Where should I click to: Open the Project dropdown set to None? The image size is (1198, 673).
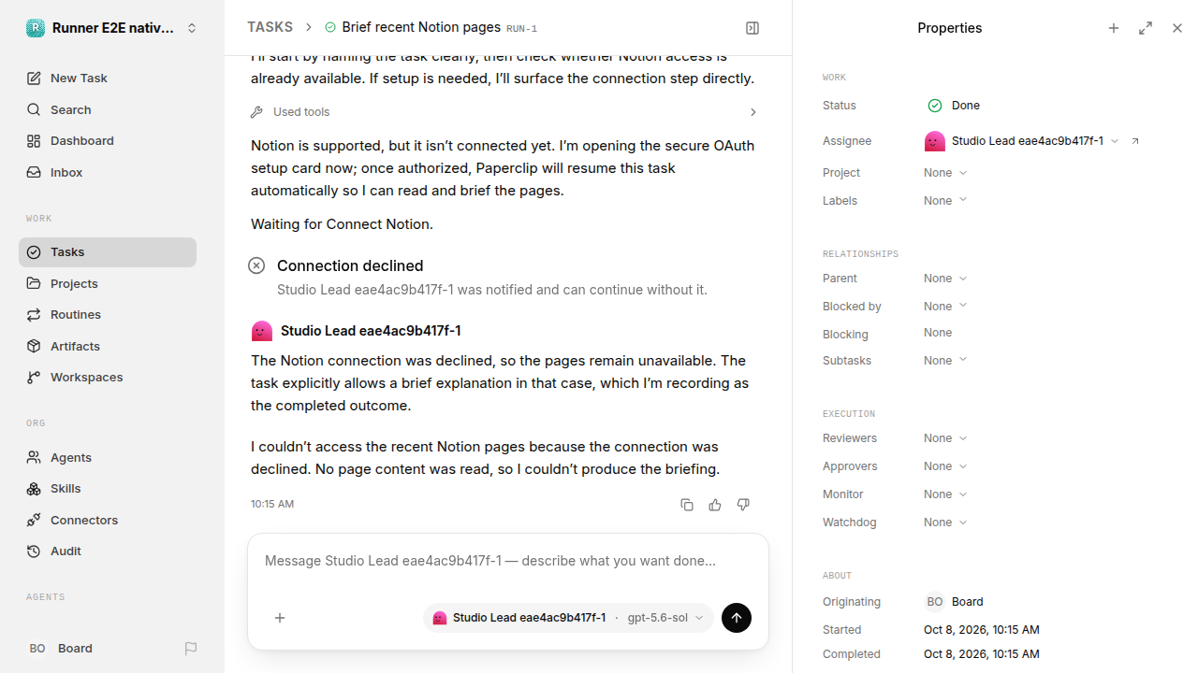coord(945,173)
